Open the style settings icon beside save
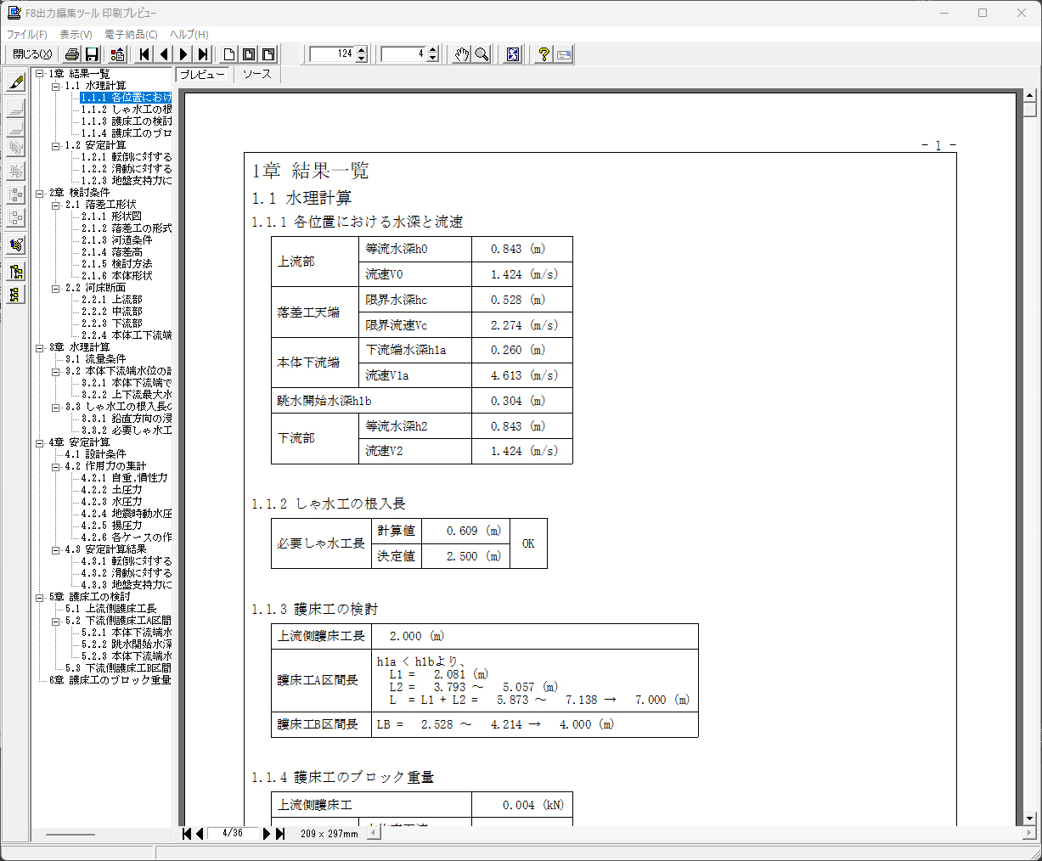Viewport: 1042px width, 861px height. (118, 54)
